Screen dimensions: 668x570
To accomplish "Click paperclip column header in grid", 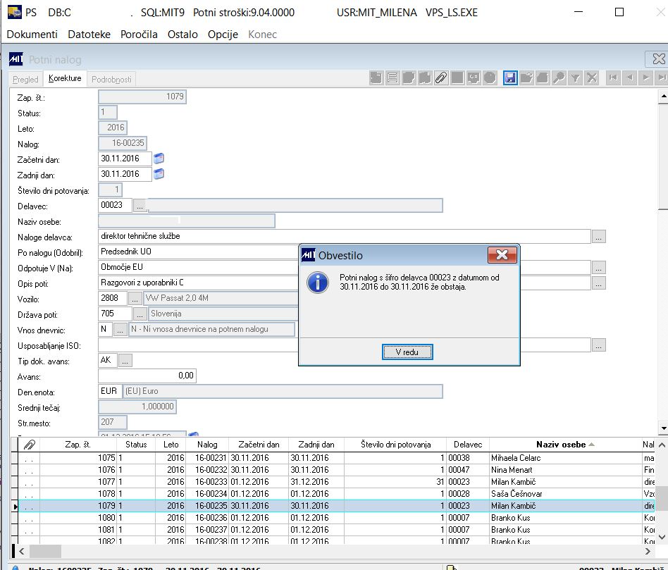I will 30,445.
